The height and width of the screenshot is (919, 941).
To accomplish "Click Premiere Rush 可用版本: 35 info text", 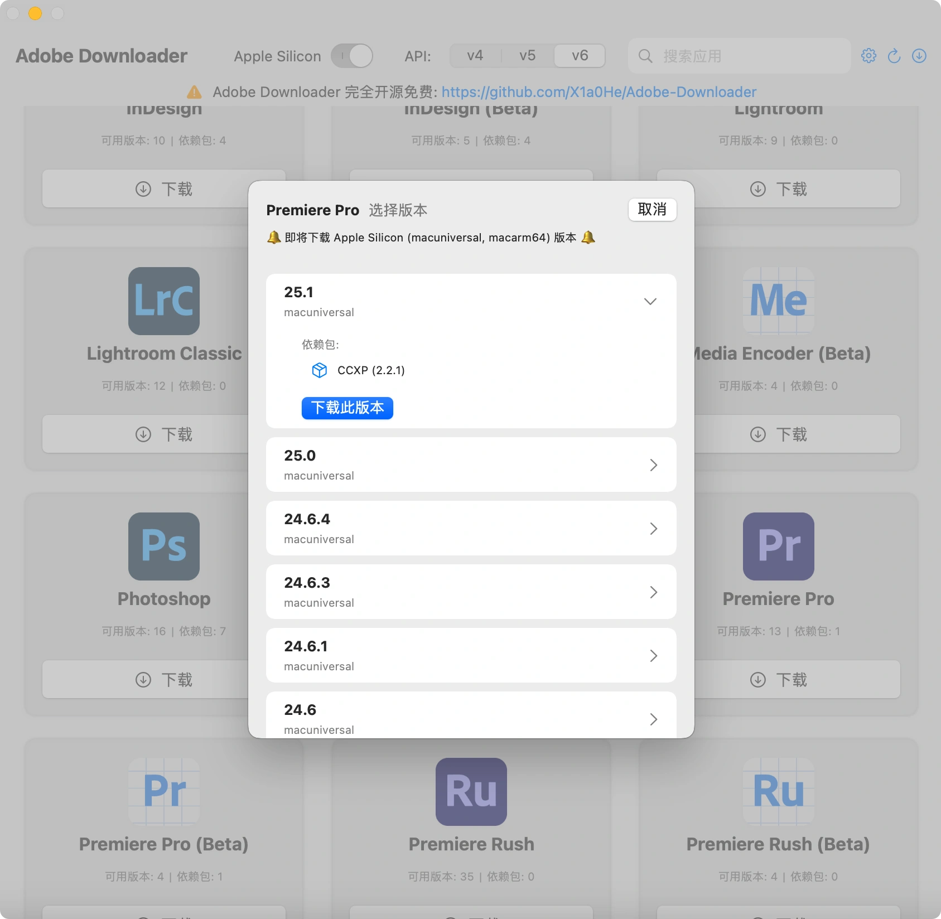I will click(x=441, y=877).
